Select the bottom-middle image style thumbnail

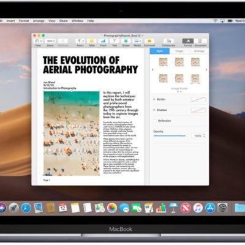(179, 78)
